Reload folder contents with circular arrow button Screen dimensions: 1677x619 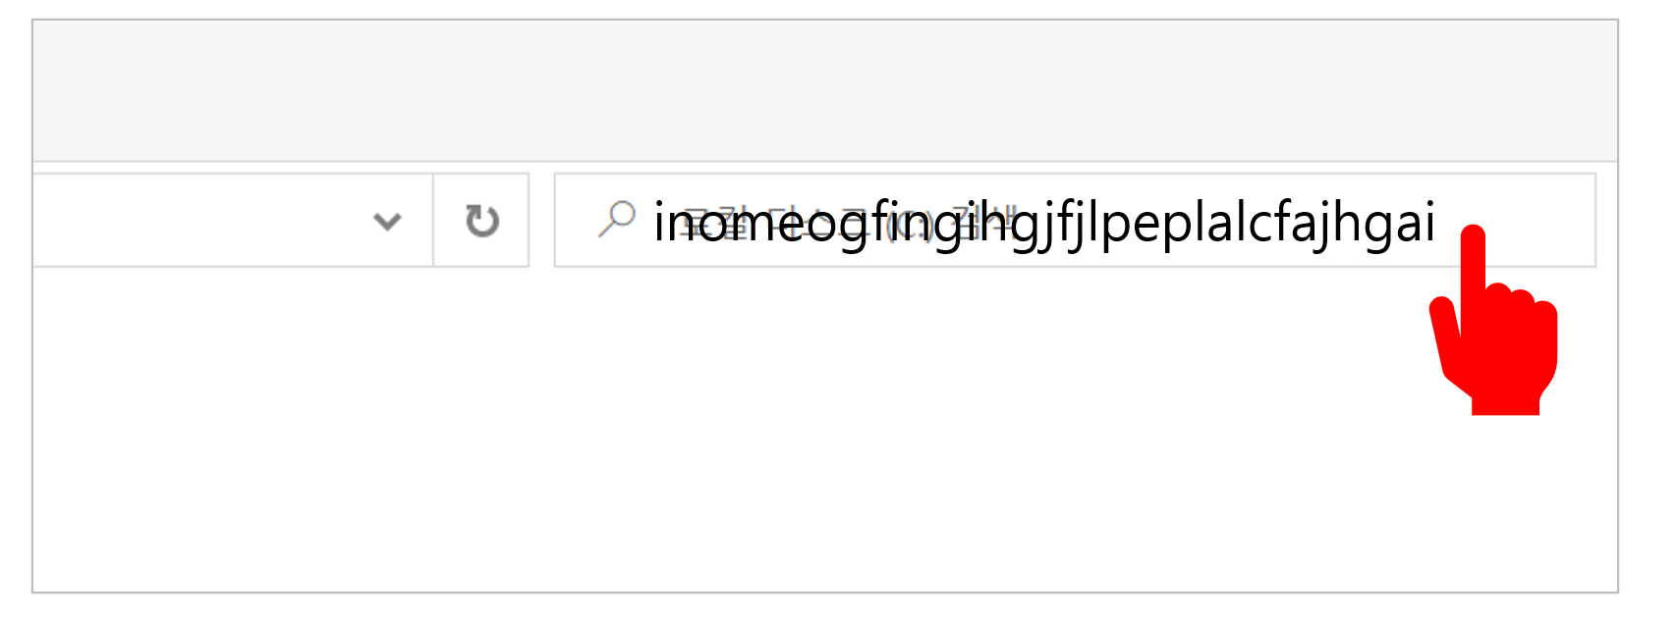[x=481, y=221]
